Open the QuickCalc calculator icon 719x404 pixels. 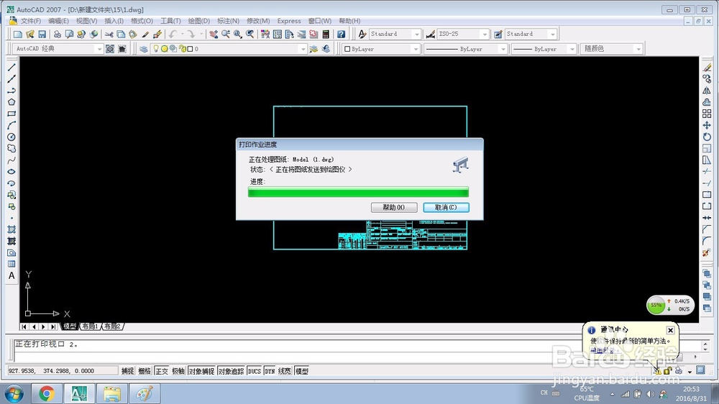pyautogui.click(x=326, y=34)
